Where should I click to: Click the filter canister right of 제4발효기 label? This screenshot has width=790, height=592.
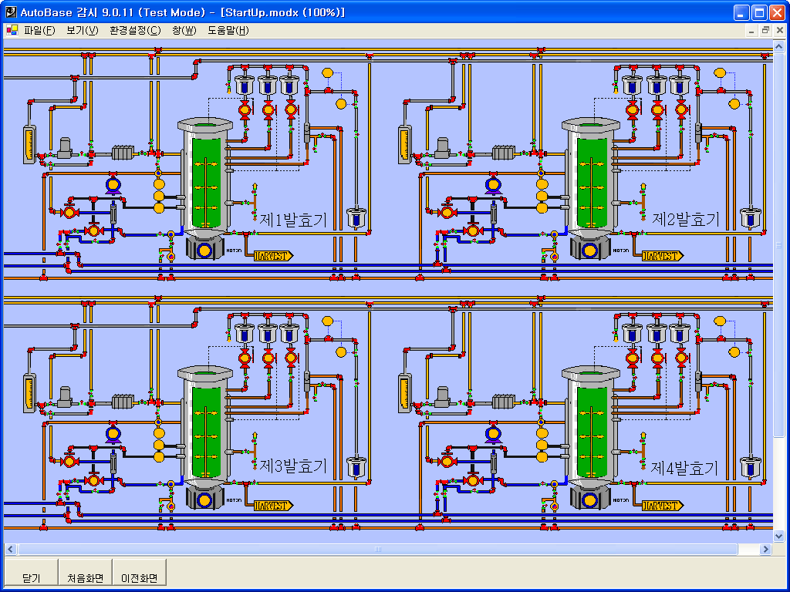coord(748,467)
